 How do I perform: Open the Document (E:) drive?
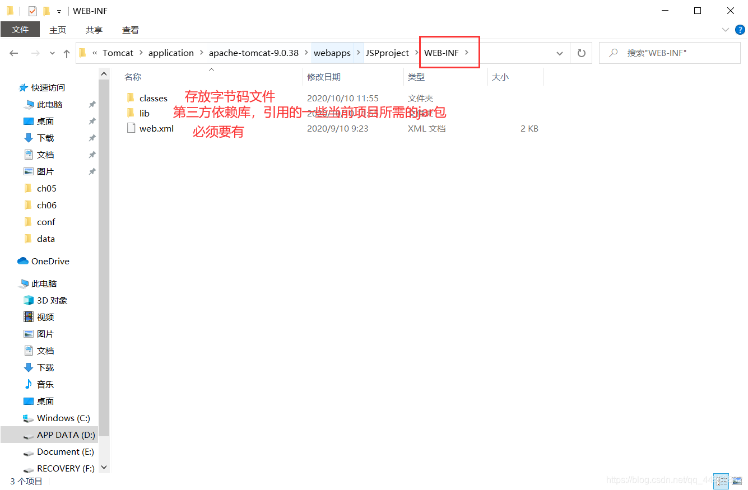tap(65, 451)
